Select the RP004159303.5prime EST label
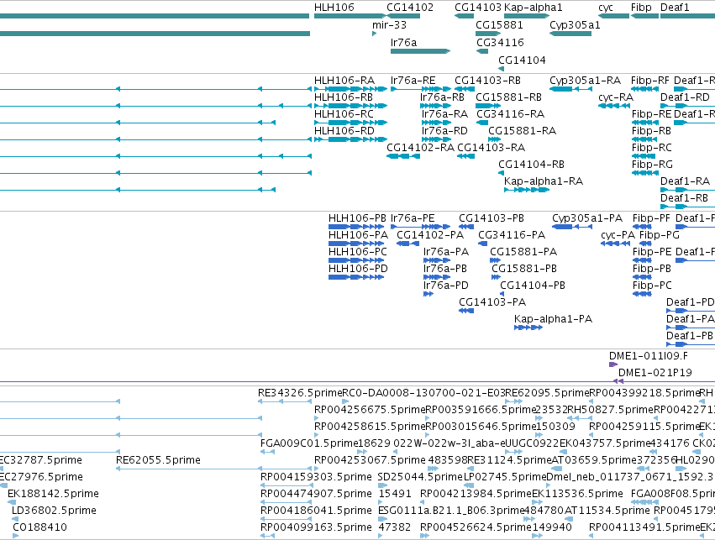 [316, 477]
